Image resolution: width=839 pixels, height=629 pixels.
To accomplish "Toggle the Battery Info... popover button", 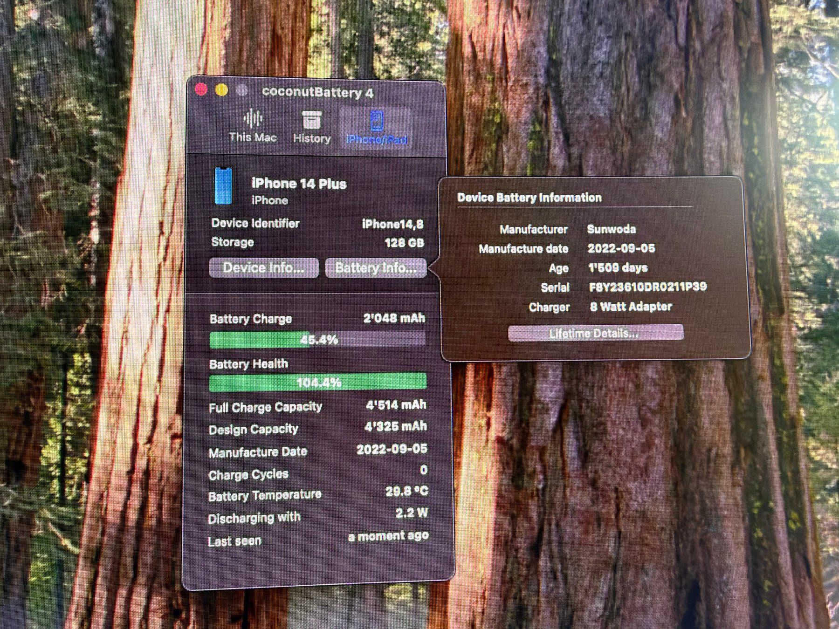I will pyautogui.click(x=376, y=268).
